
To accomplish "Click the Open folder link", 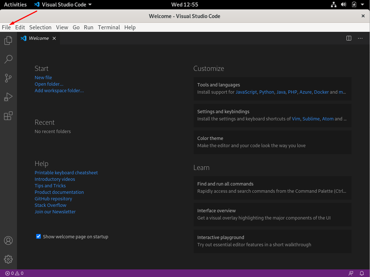I will click(x=49, y=84).
